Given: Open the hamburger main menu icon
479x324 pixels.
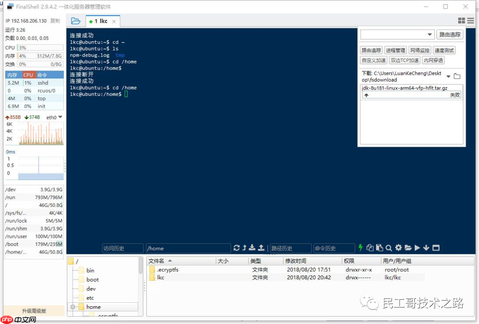Looking at the screenshot, I should 471,20.
